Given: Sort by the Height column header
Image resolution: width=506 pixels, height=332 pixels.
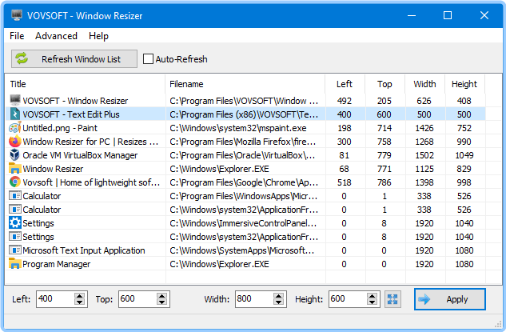Looking at the screenshot, I should click(464, 84).
